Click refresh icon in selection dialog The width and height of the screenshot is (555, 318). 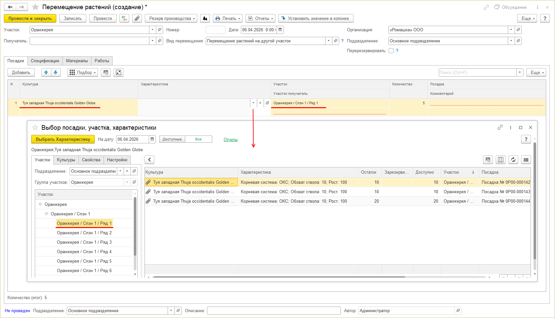click(513, 160)
